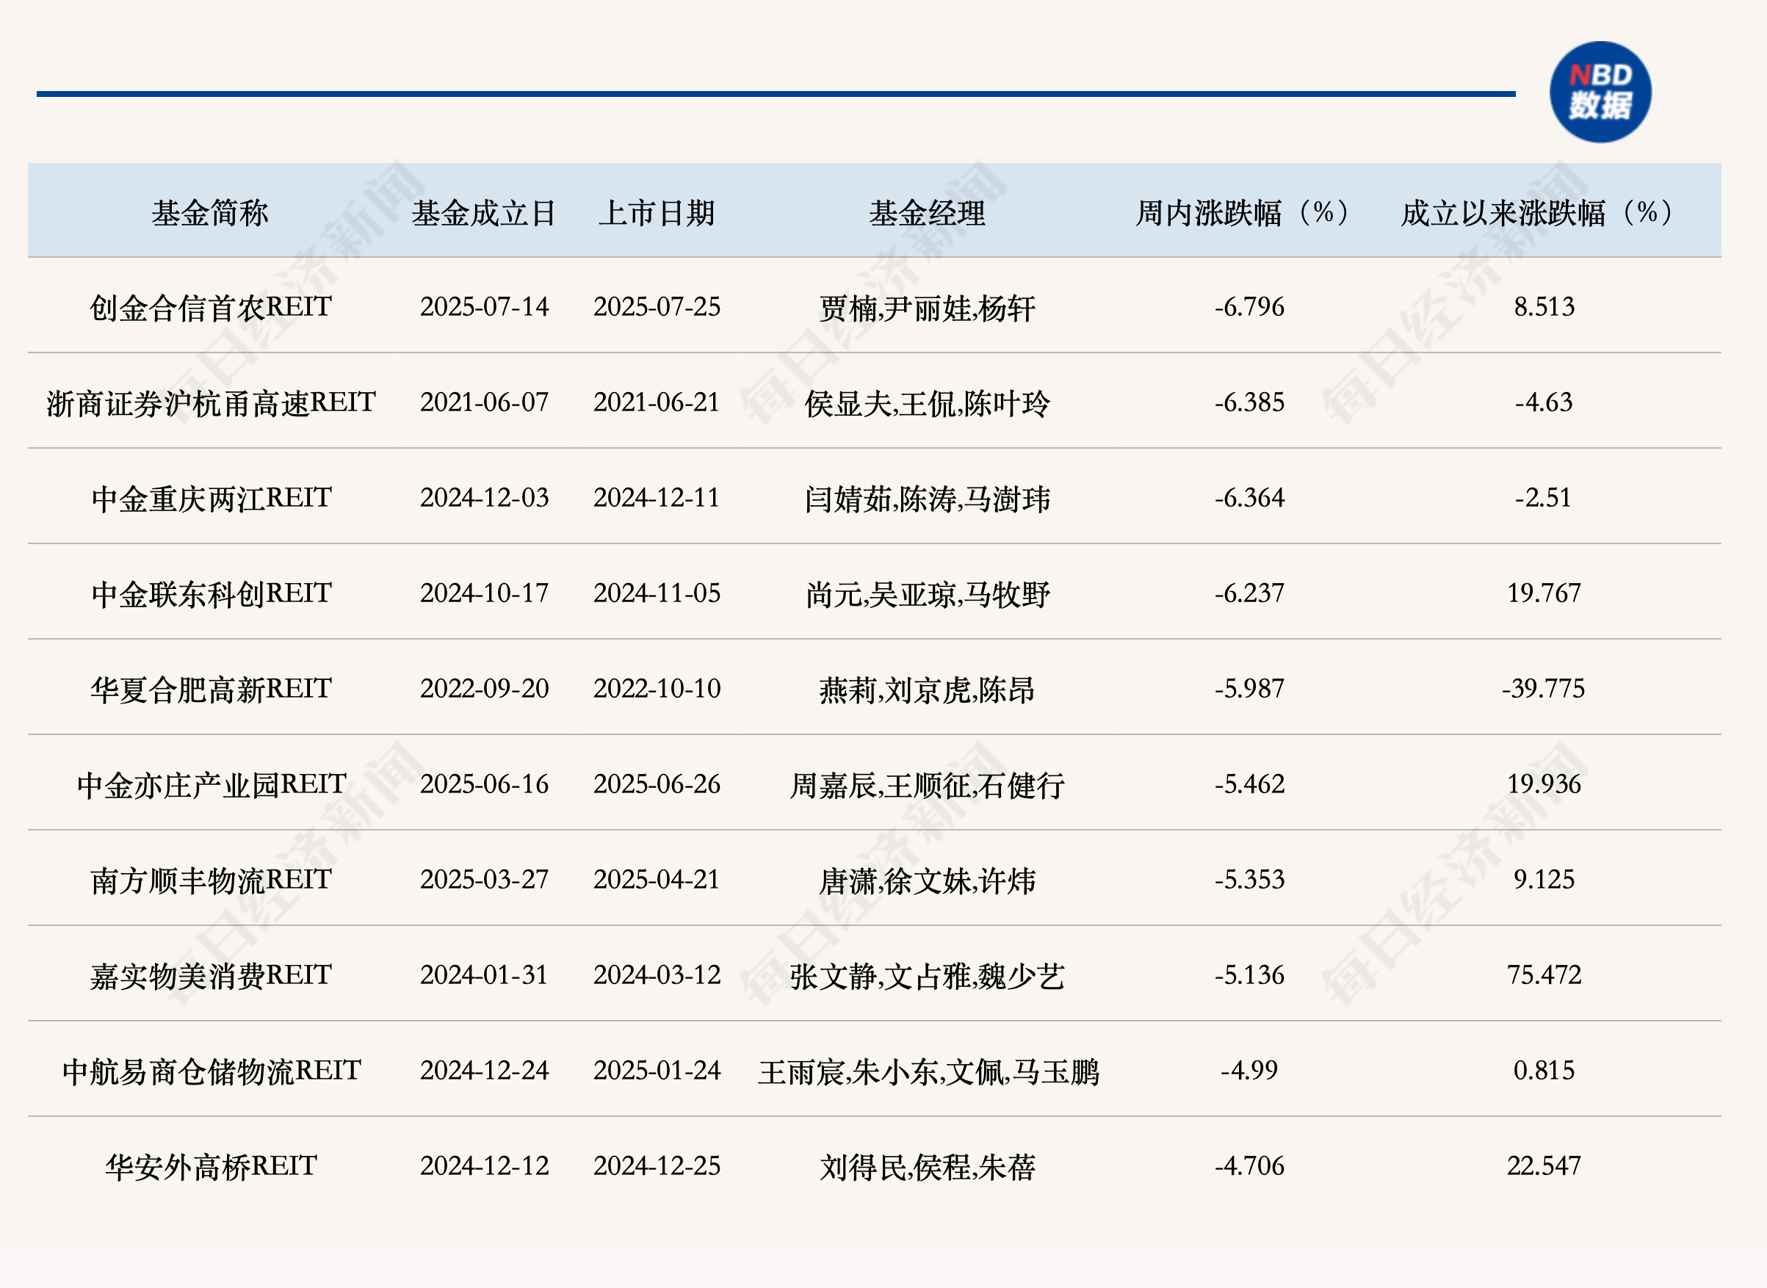Click weekly change value -6.796

(x=1249, y=307)
